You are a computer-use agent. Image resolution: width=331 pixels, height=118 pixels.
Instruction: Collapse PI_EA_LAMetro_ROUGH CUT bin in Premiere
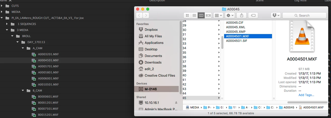(2, 18)
